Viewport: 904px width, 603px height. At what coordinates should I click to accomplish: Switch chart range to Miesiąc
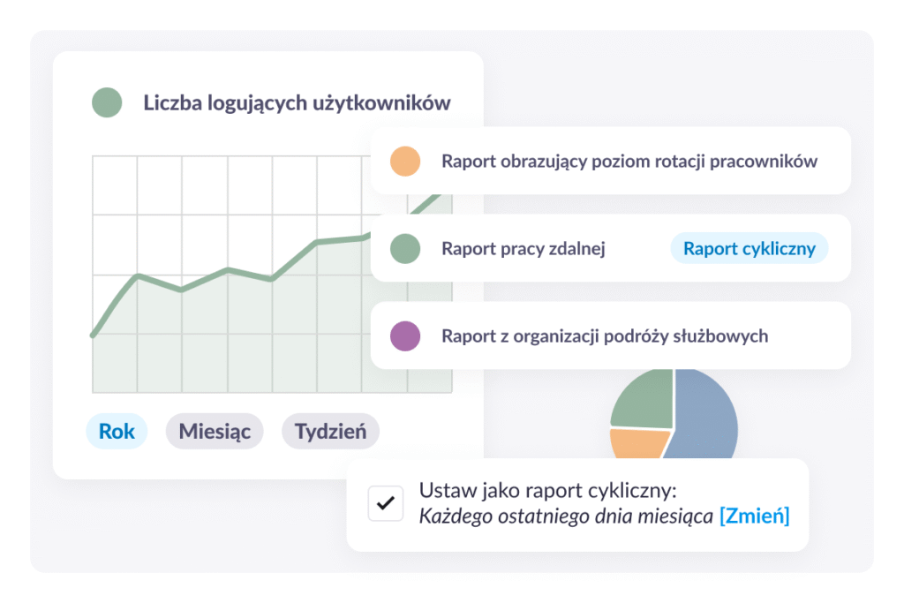pyautogui.click(x=215, y=432)
